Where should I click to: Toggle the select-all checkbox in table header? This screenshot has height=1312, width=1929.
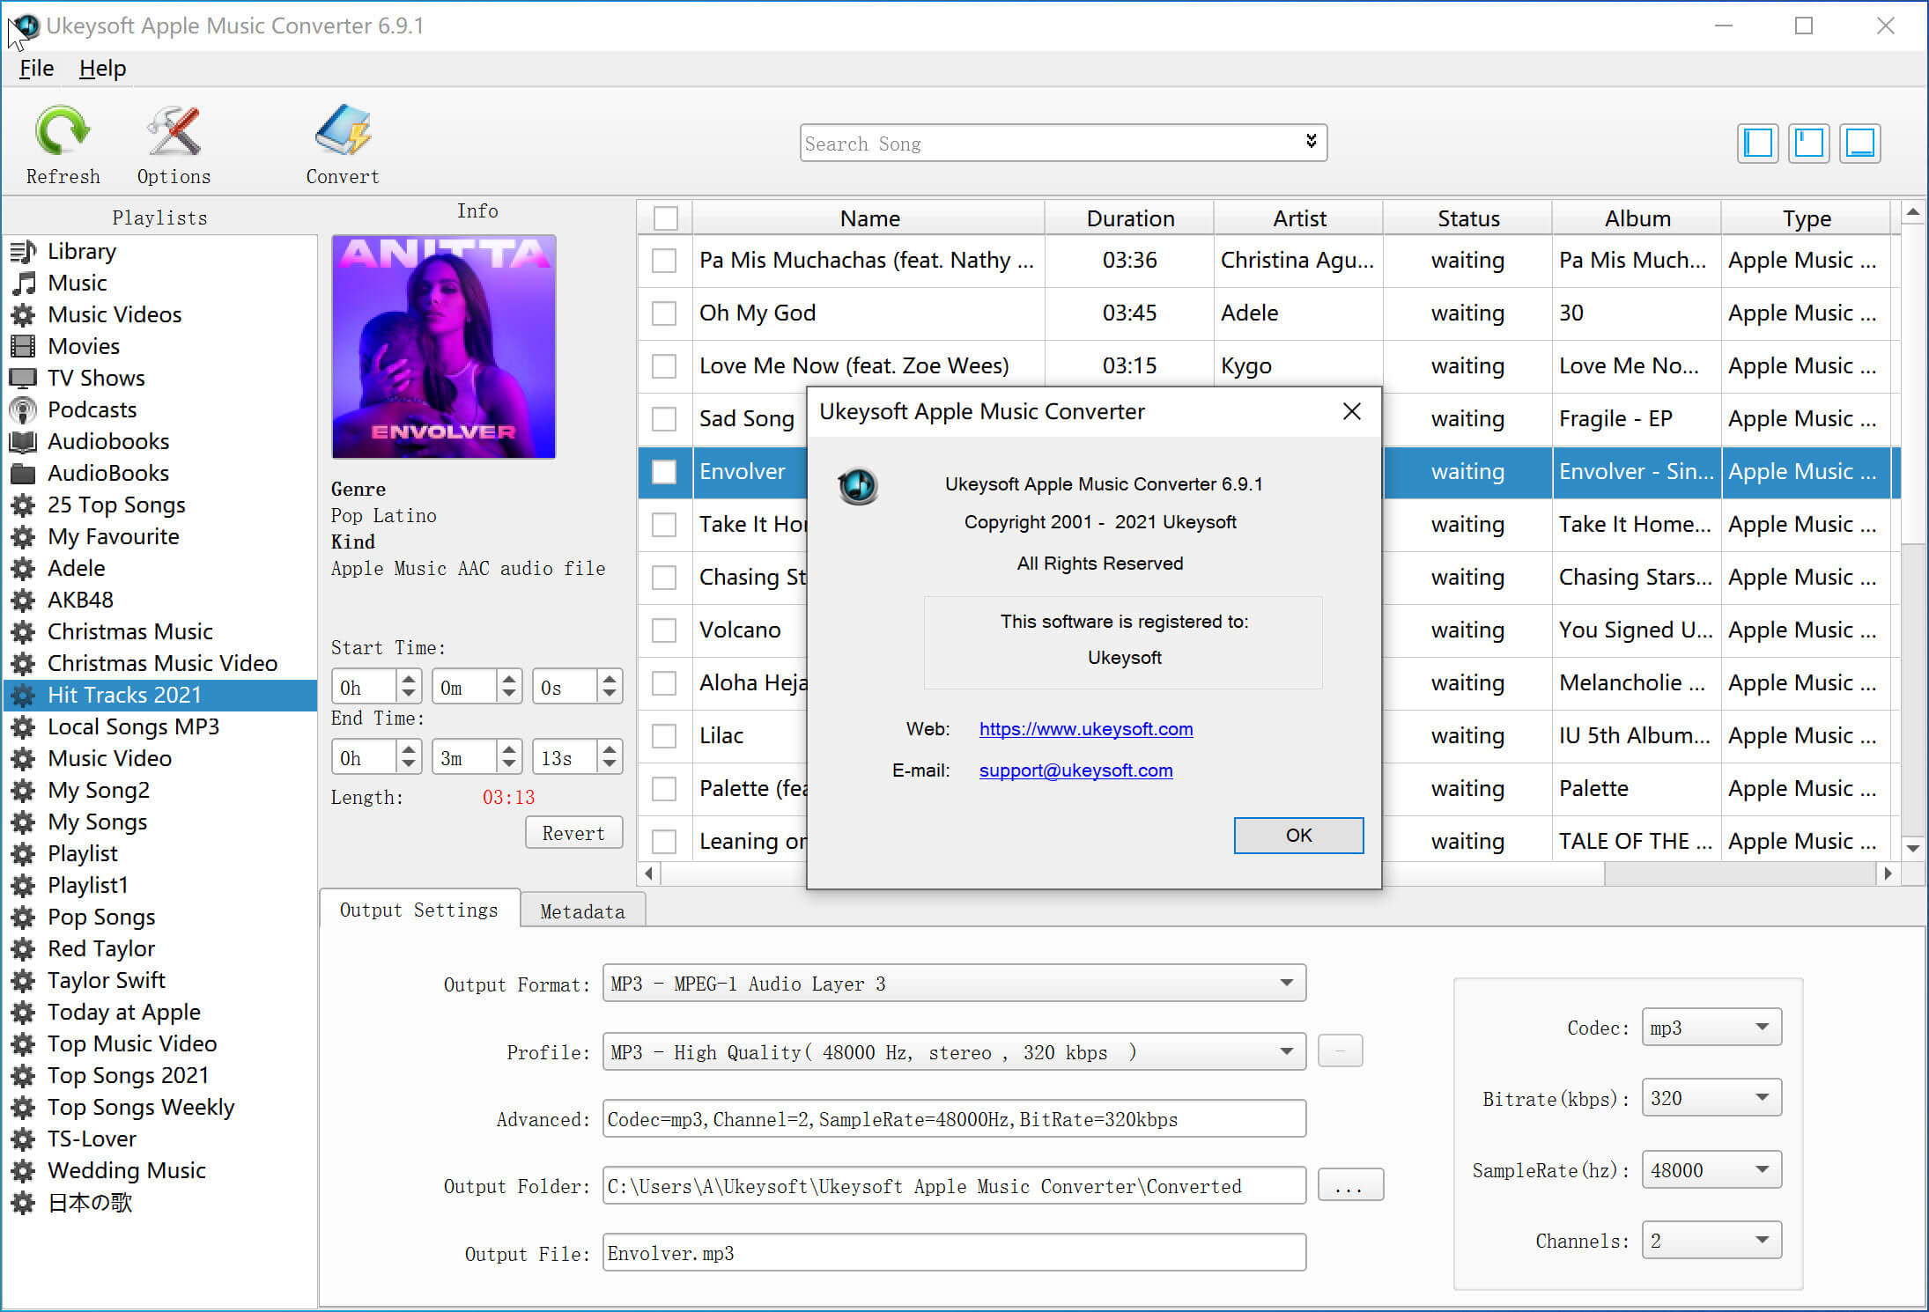(664, 217)
